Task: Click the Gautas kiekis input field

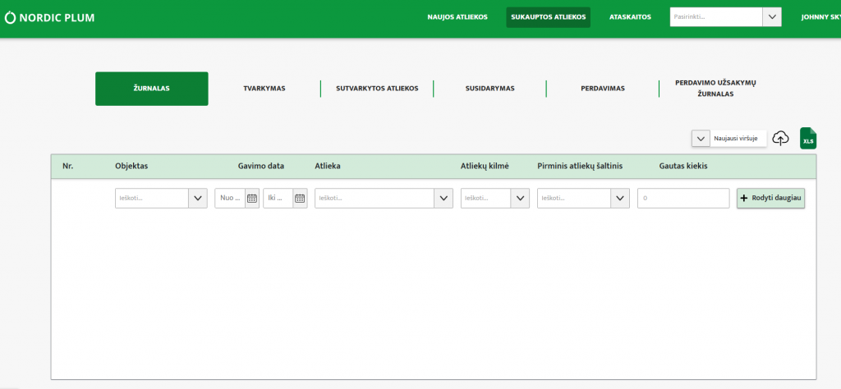Action: 683,198
